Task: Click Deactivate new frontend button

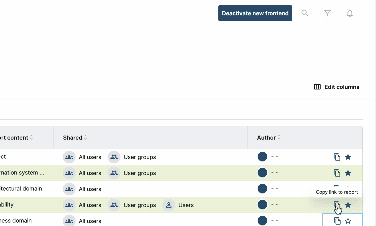Action: coord(255,13)
